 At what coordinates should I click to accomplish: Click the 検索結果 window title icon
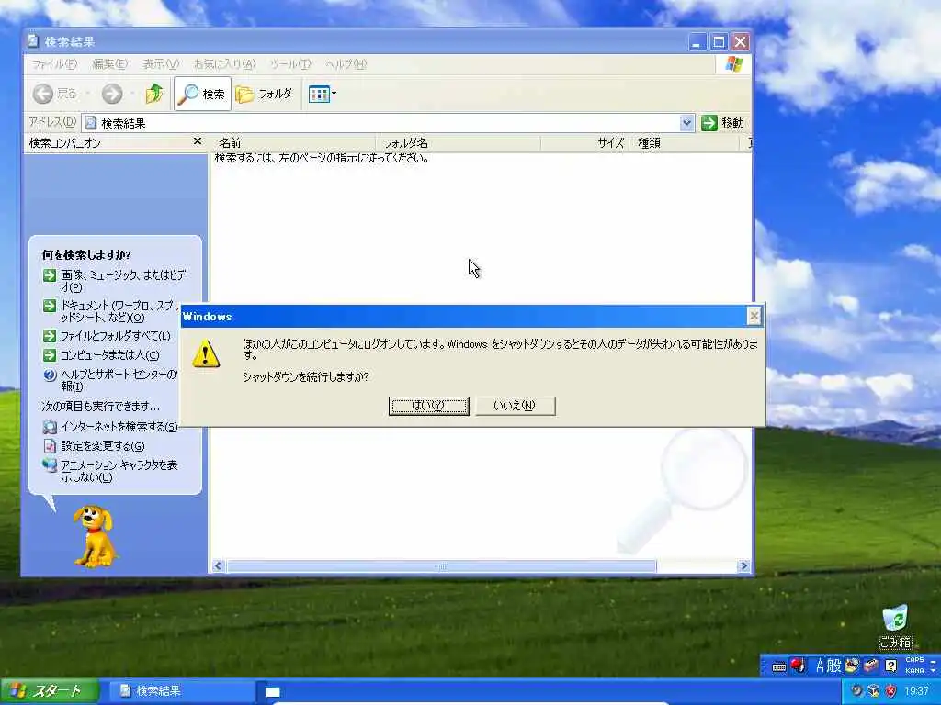[x=33, y=41]
